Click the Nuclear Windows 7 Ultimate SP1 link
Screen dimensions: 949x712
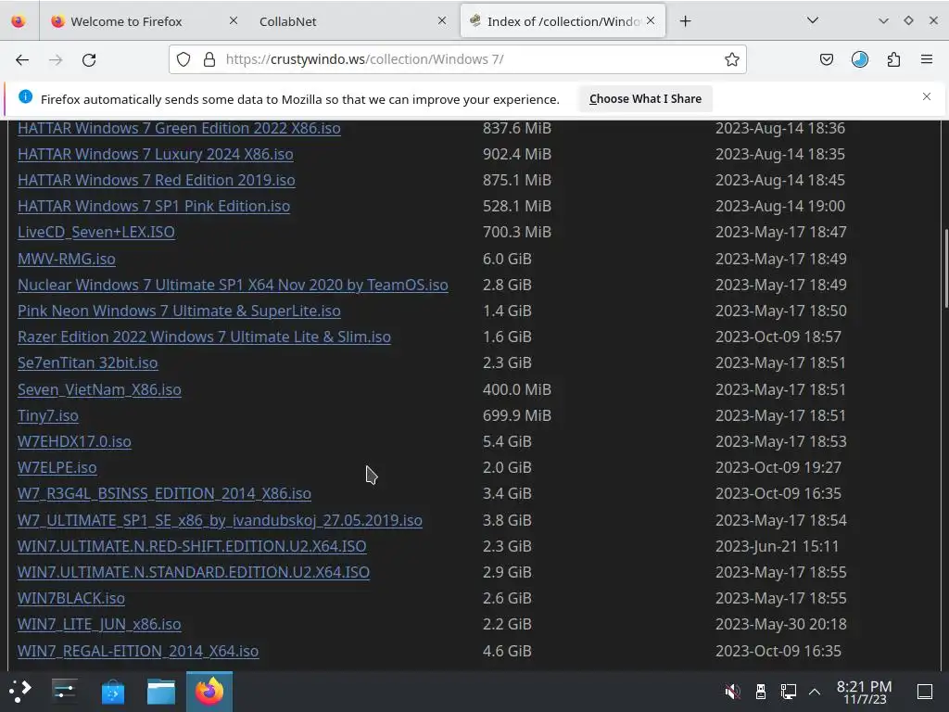click(233, 286)
